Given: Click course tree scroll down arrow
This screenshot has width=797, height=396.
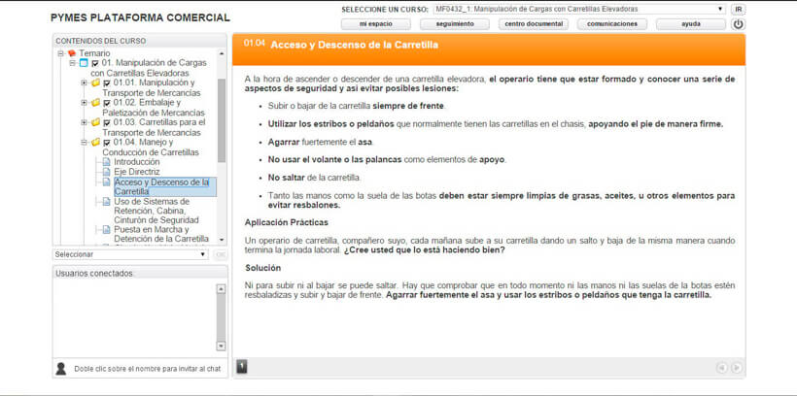Looking at the screenshot, I should coord(221,239).
